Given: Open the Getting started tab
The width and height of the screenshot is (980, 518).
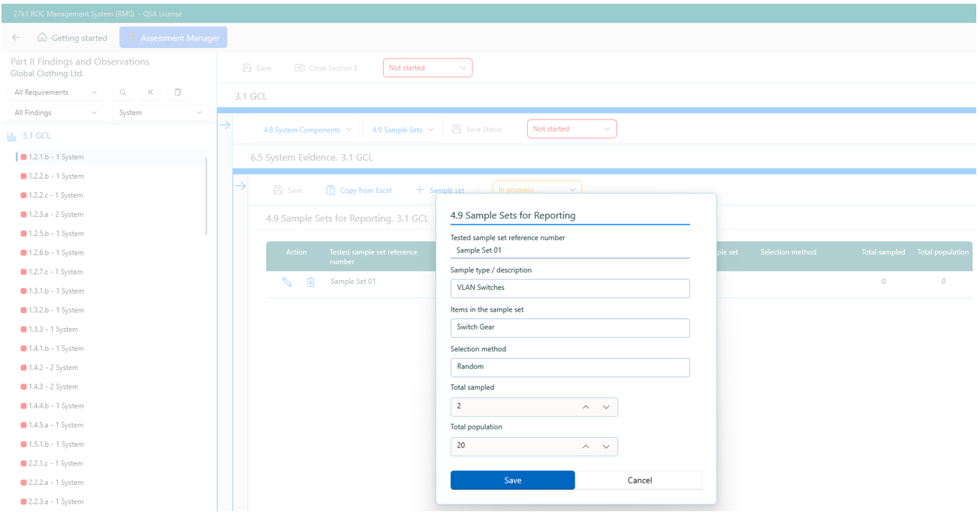Looking at the screenshot, I should pyautogui.click(x=72, y=38).
